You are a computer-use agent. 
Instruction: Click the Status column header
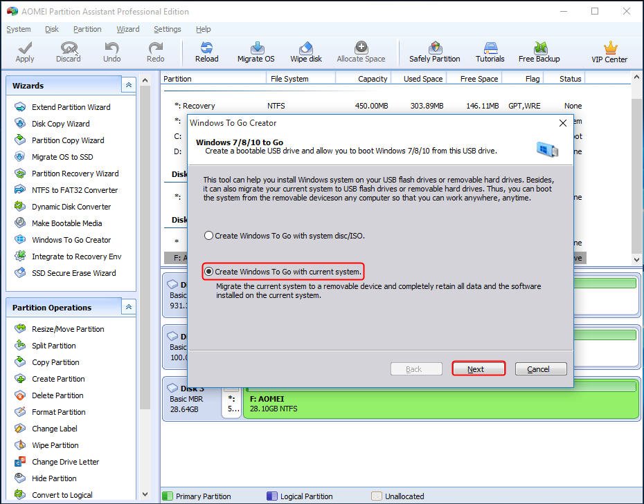[565, 78]
